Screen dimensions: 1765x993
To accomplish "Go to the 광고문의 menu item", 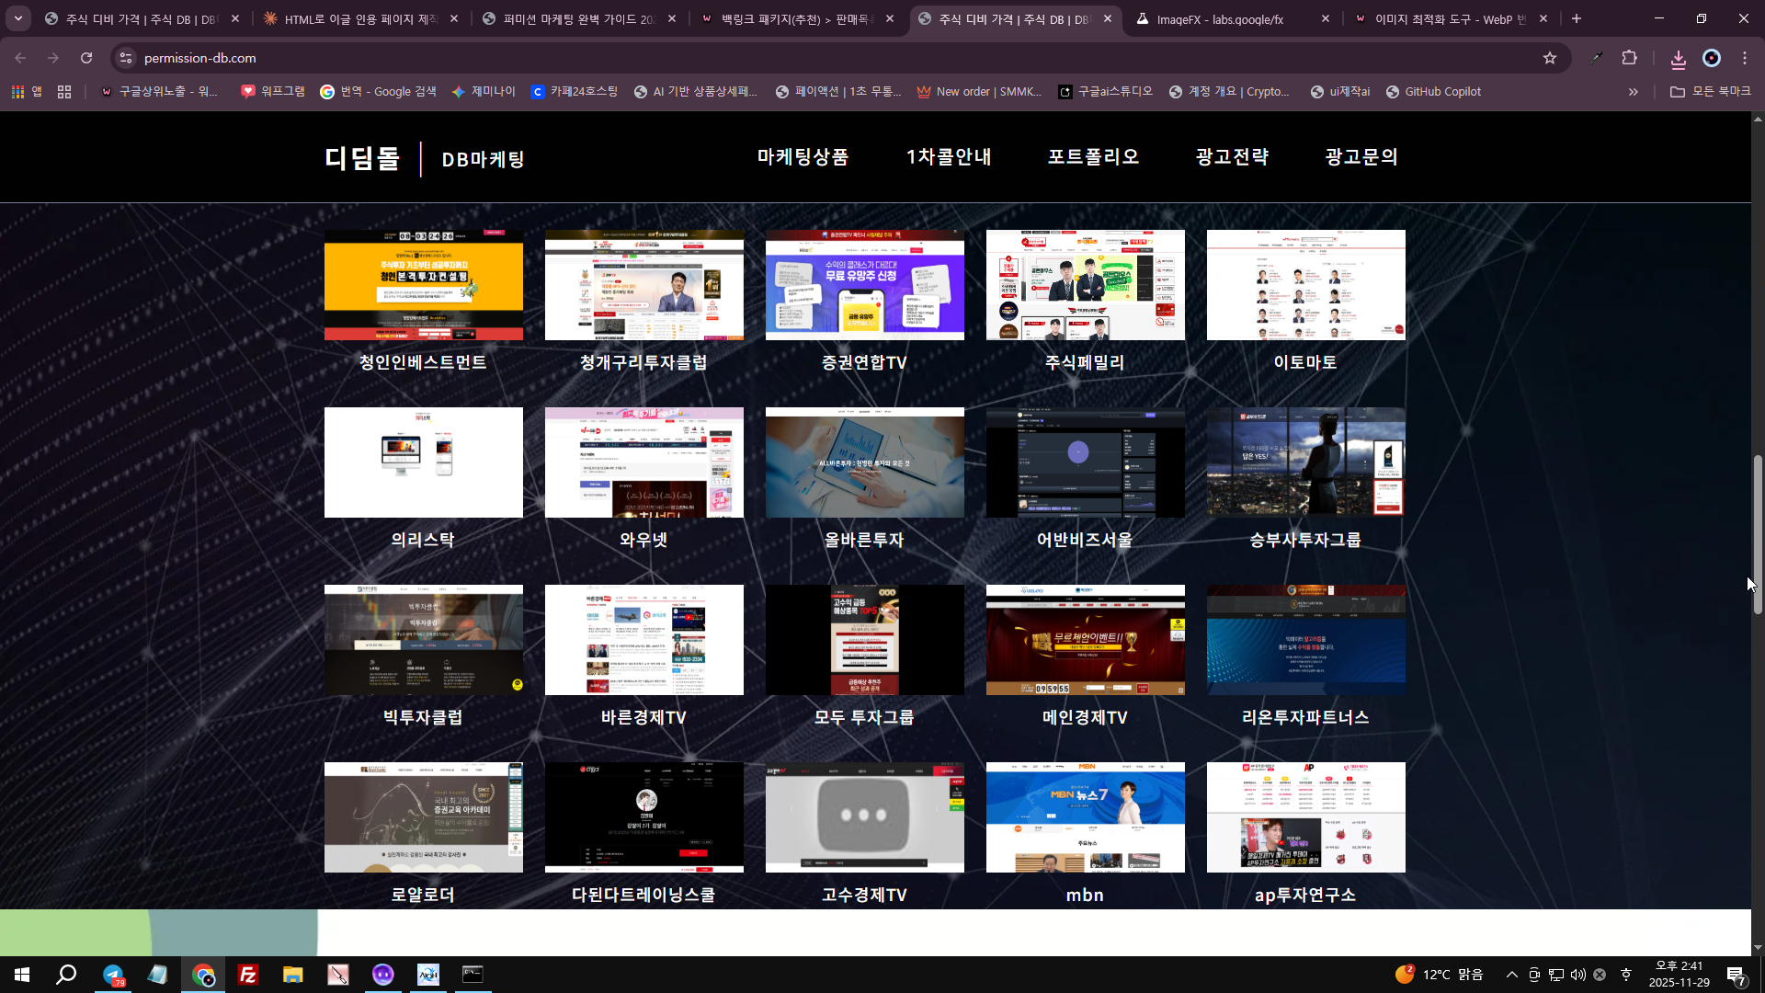I will click(1361, 157).
